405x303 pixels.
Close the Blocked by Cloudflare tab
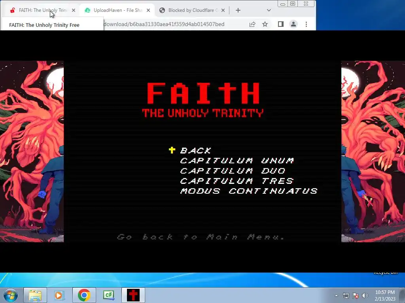[223, 10]
